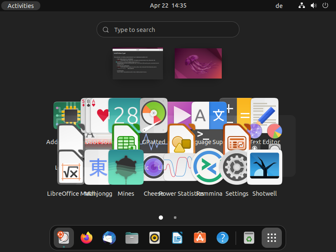336x252 pixels.
Task: Open LibreOffice Writer in the dock
Action: tap(177, 238)
